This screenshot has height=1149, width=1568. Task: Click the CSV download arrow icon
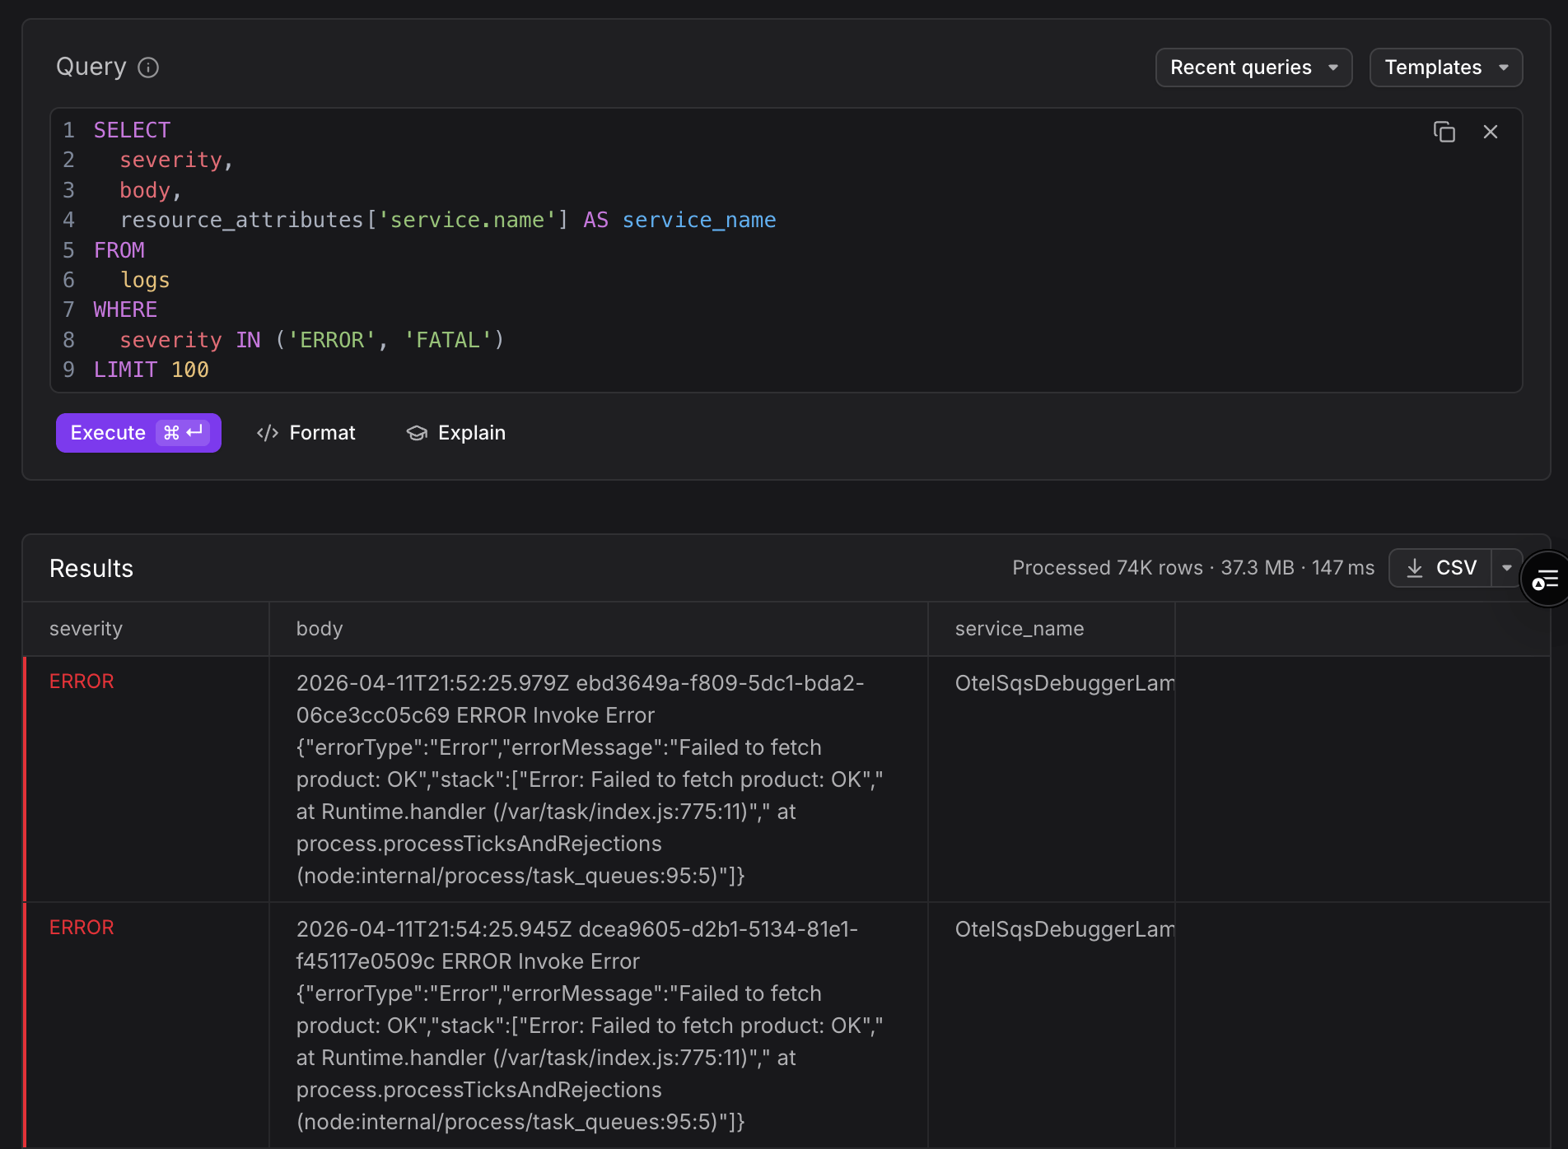tap(1415, 567)
